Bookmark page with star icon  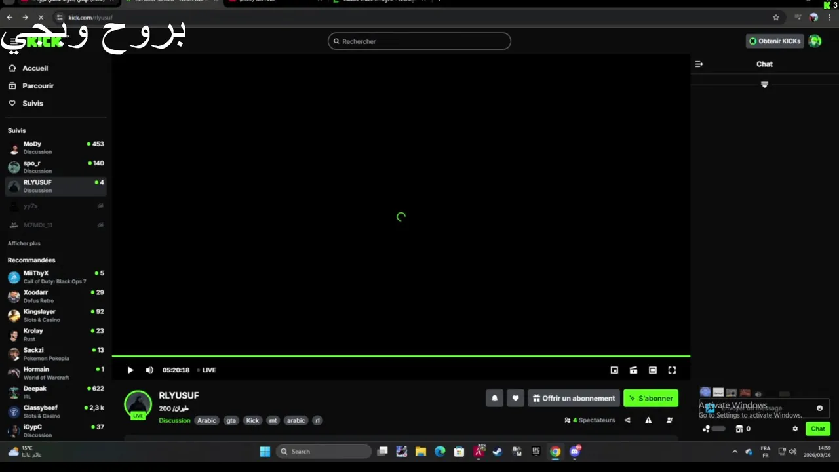click(x=776, y=18)
